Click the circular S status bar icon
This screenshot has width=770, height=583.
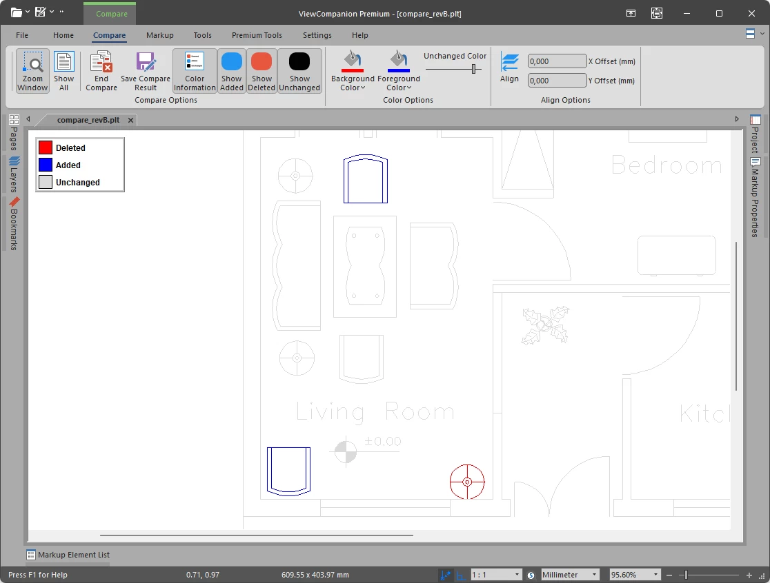pos(531,575)
